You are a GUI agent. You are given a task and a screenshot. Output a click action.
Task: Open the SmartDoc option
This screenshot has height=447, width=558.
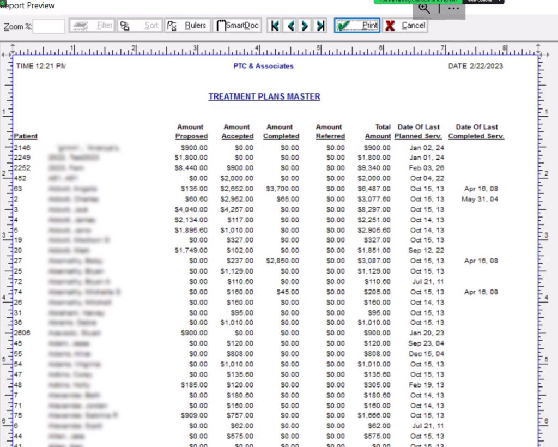tap(237, 26)
